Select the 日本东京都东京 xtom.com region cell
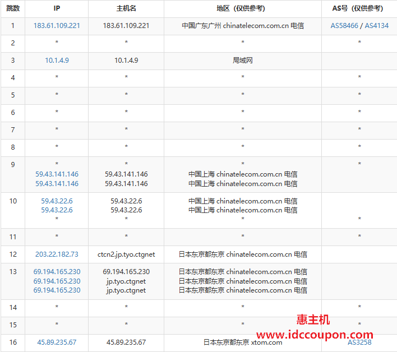 pyautogui.click(x=243, y=342)
